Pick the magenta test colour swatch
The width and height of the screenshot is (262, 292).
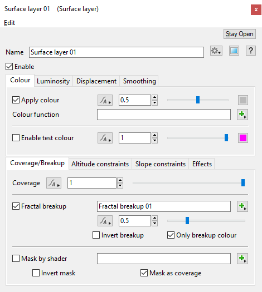coord(243,138)
